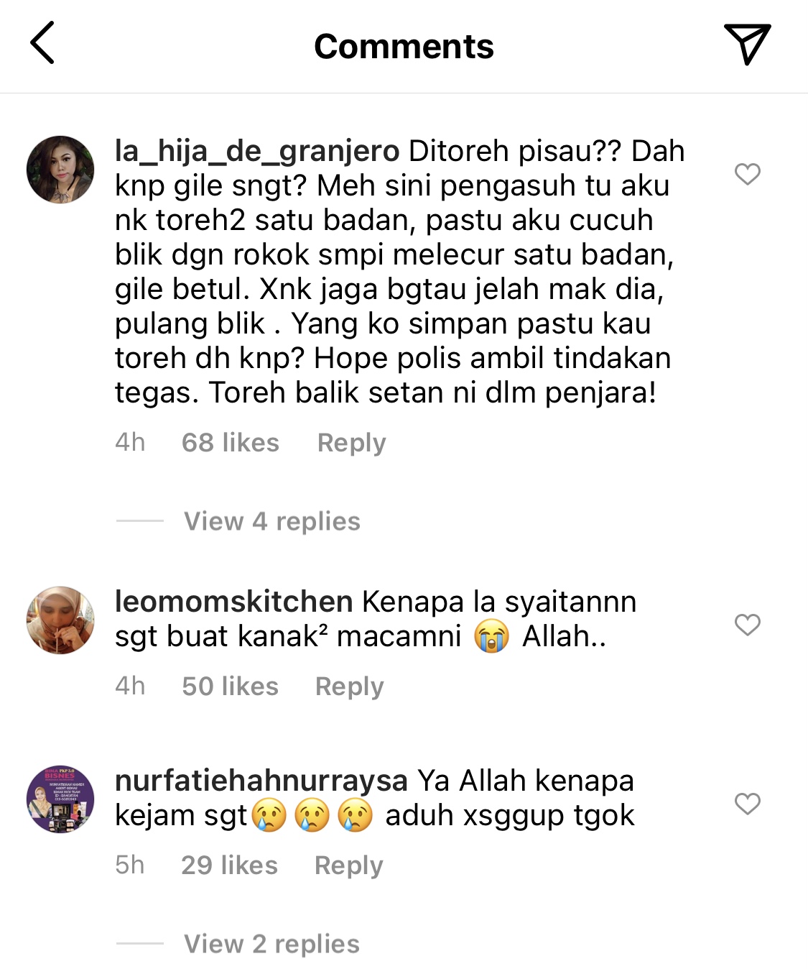808x969 pixels.
Task: Open nurfatiehahnurraysa's profile picture
Action: tap(60, 799)
